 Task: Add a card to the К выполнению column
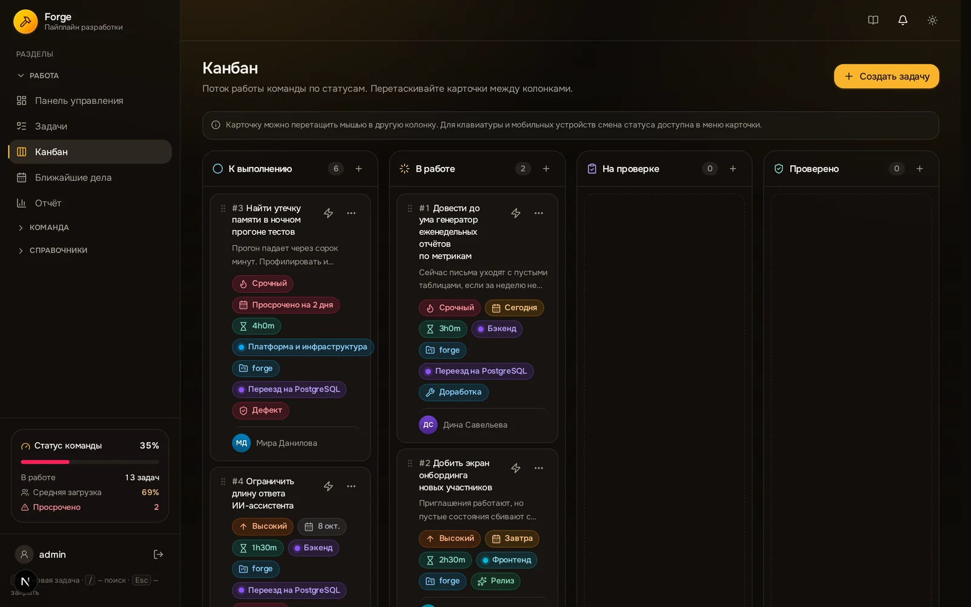pyautogui.click(x=359, y=169)
